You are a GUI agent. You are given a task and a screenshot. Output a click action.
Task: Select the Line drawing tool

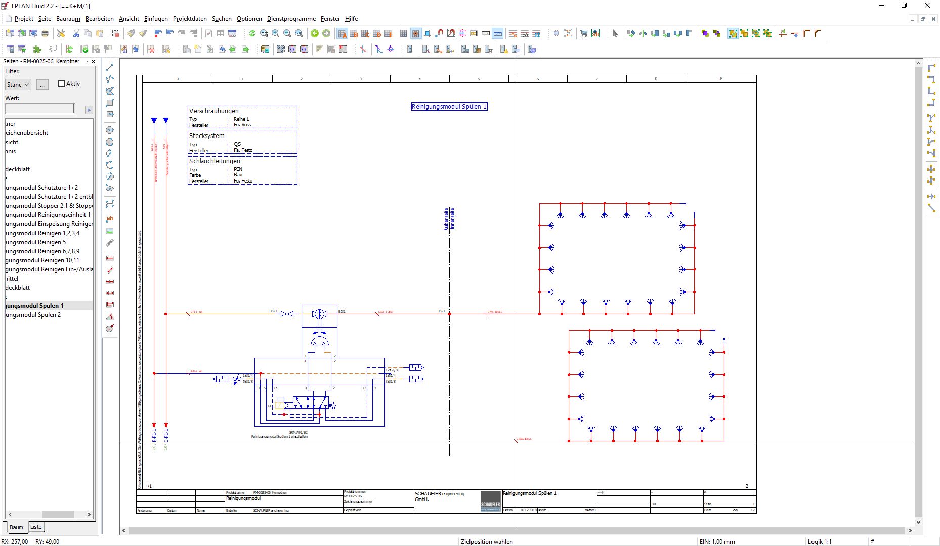click(x=110, y=68)
